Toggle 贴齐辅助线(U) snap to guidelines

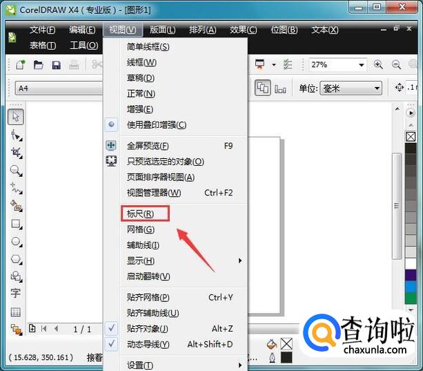click(x=176, y=313)
